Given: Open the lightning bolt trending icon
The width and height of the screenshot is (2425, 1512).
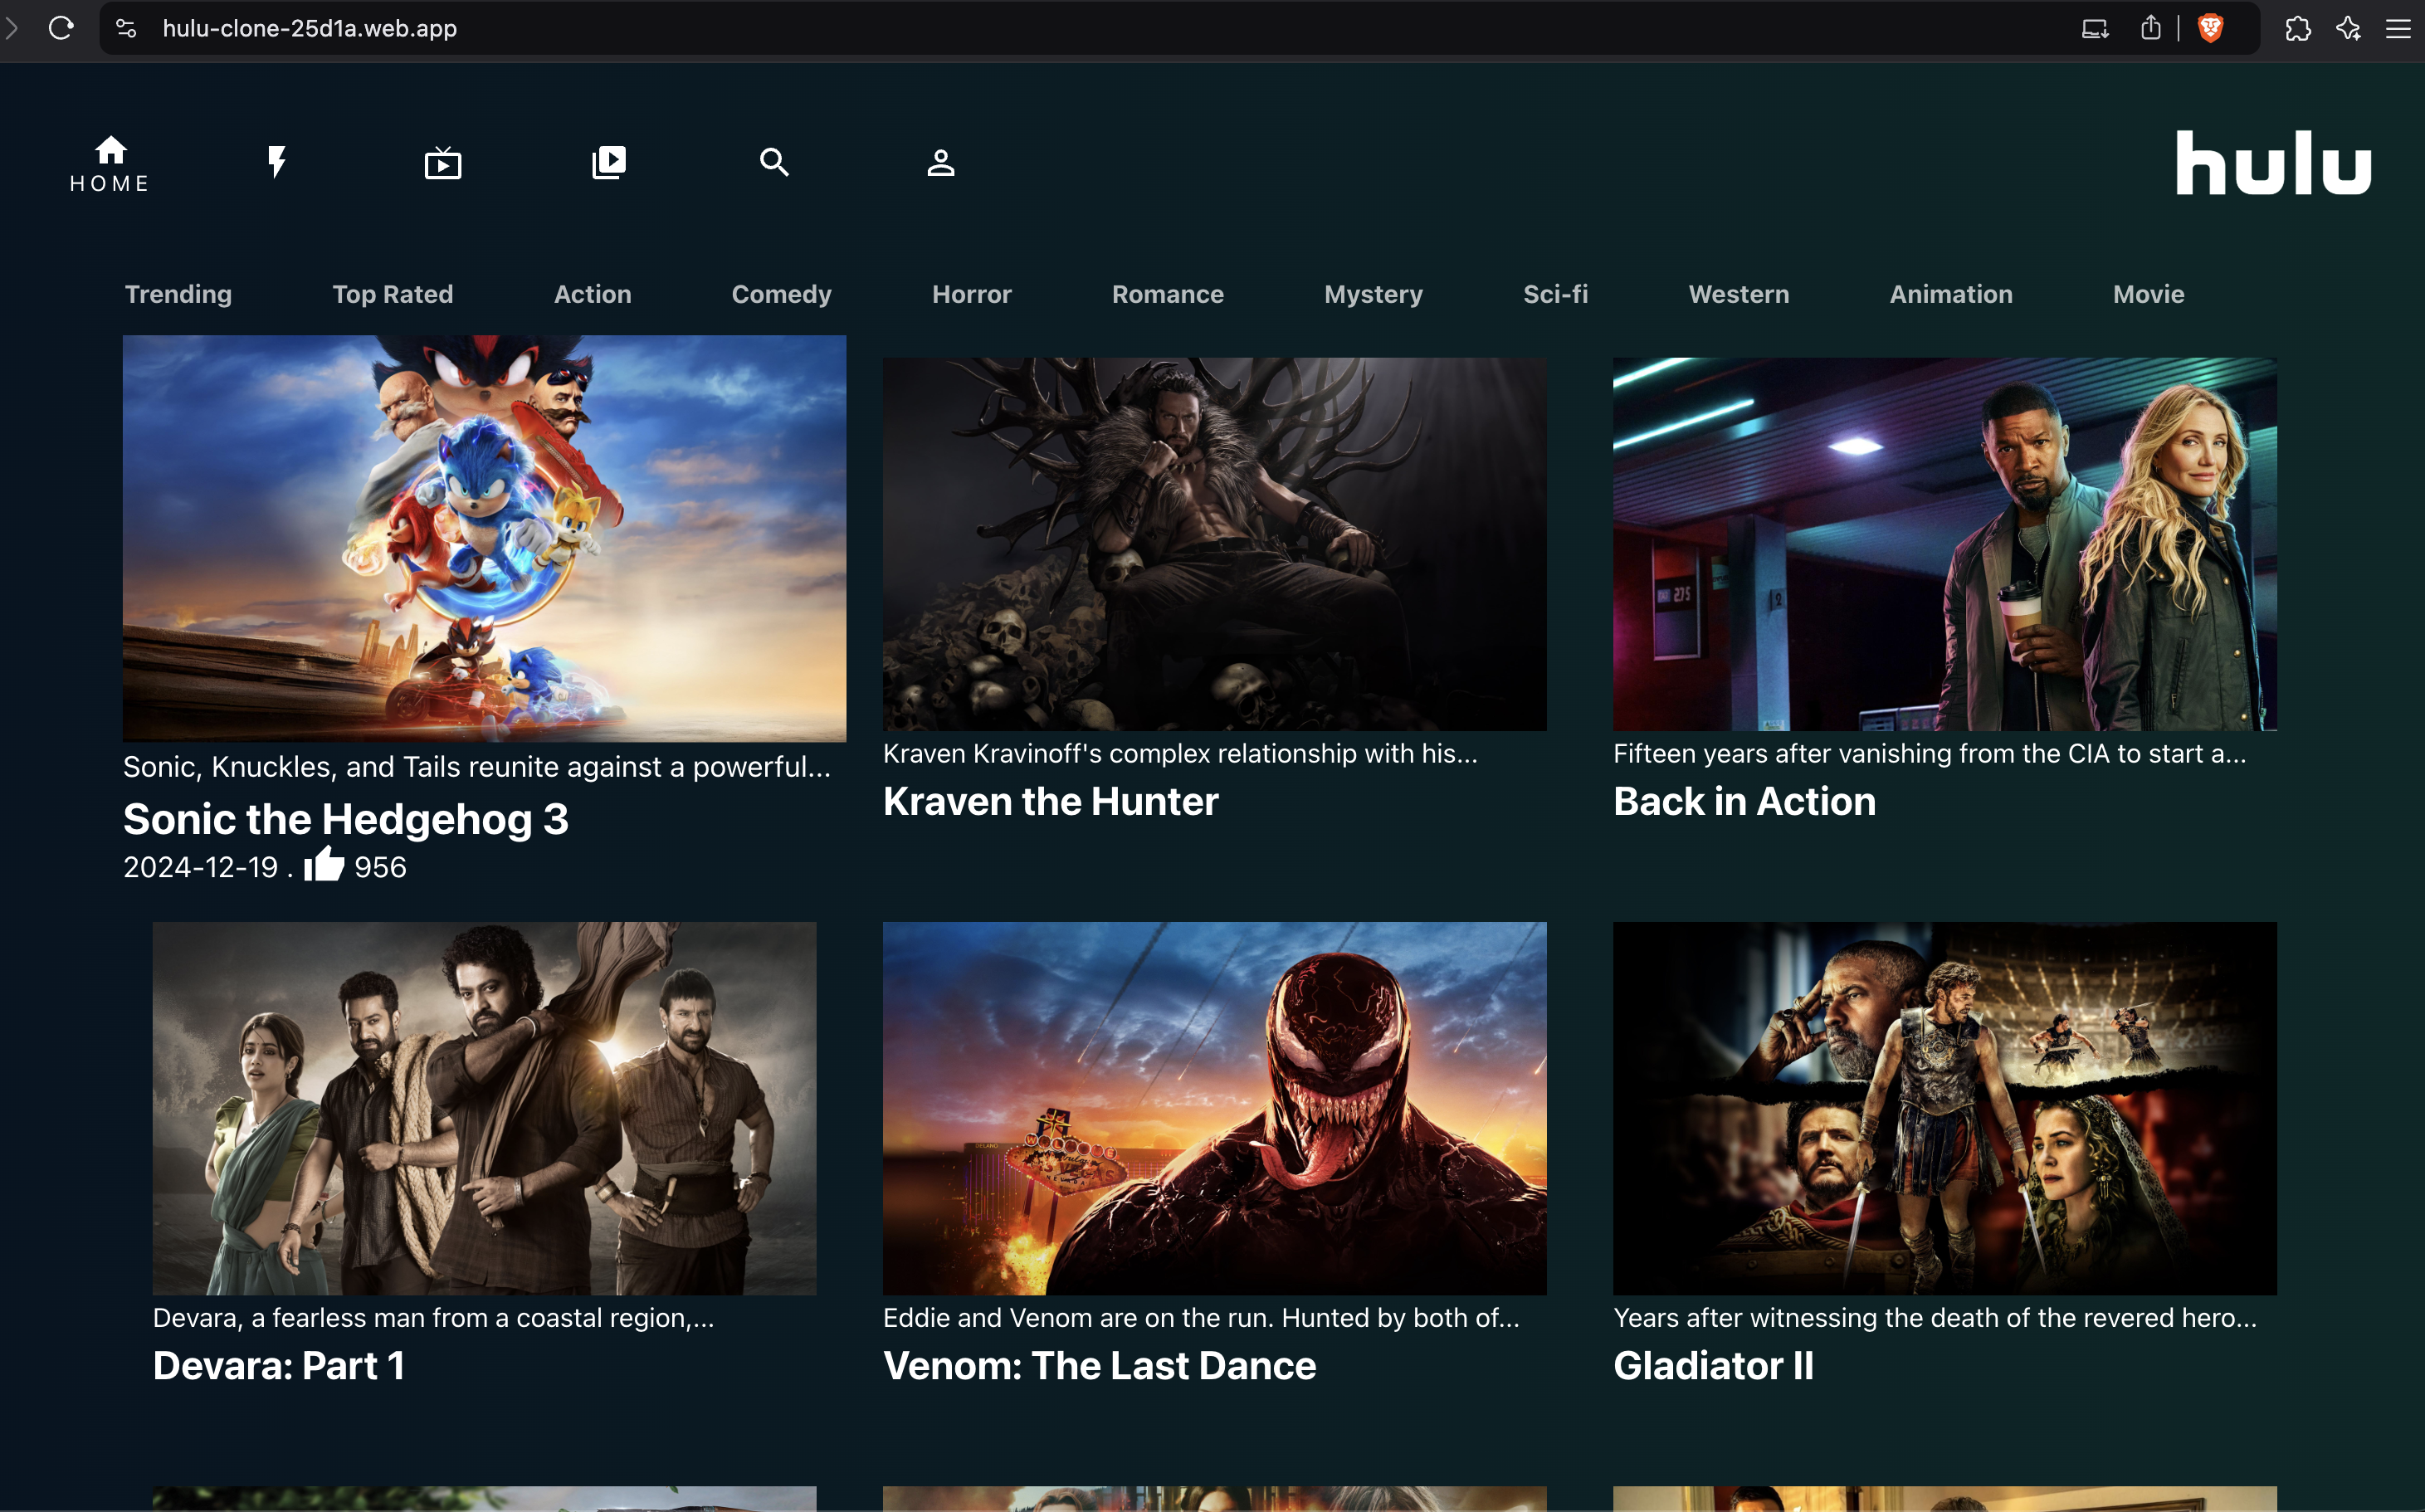Looking at the screenshot, I should (277, 162).
